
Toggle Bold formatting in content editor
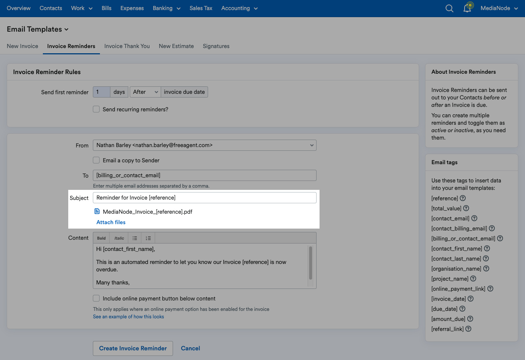tap(101, 238)
